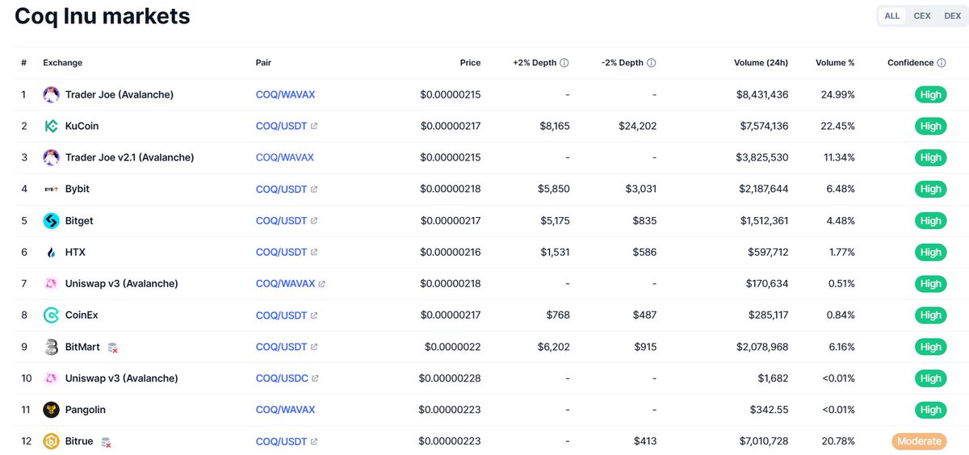Click the High confidence badge for Pangolin
This screenshot has height=455, width=969.
tap(930, 410)
